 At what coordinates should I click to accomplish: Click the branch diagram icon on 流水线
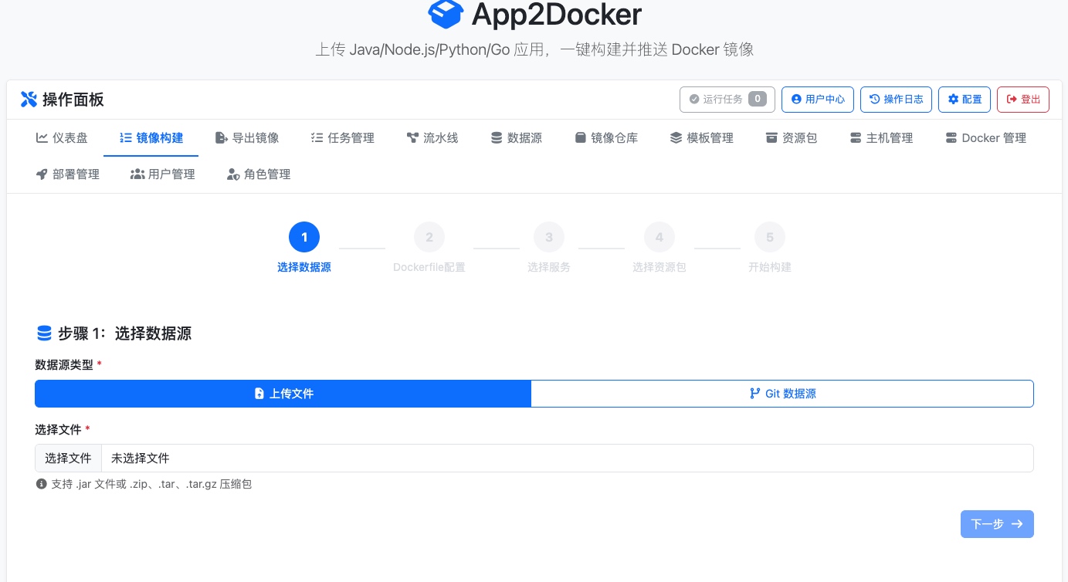point(412,138)
